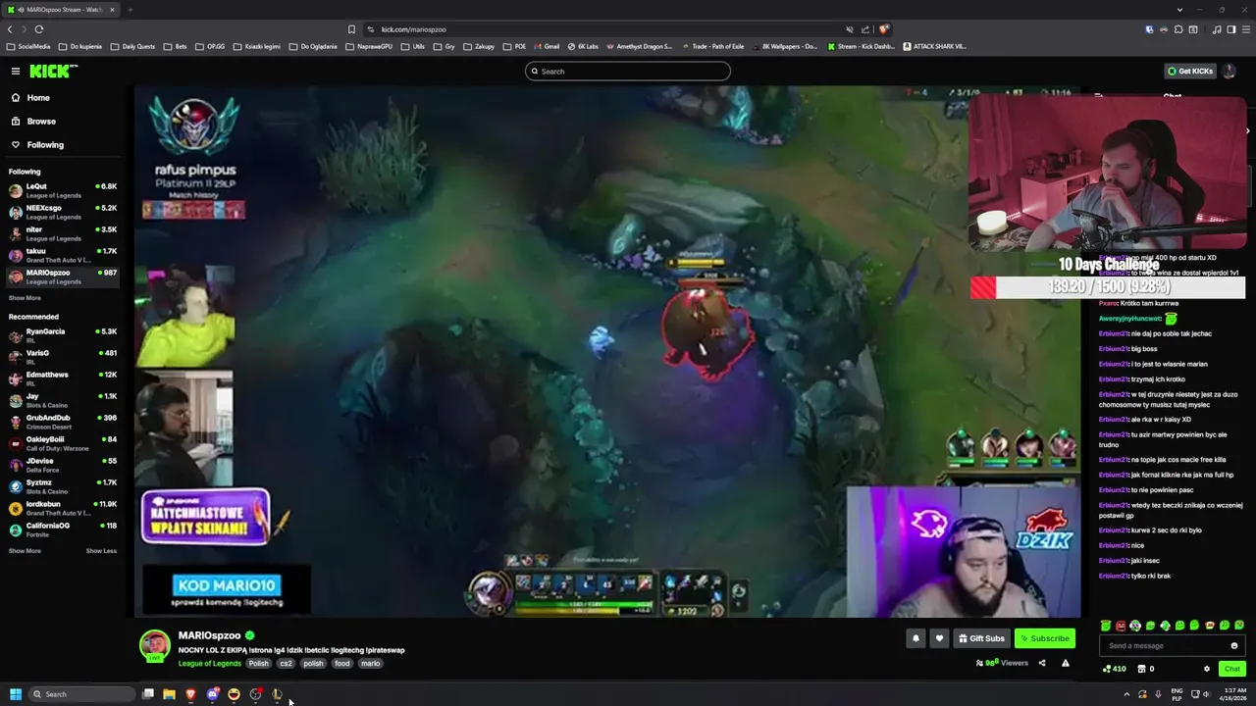Open followed channel niter
The image size is (1256, 706).
point(61,232)
